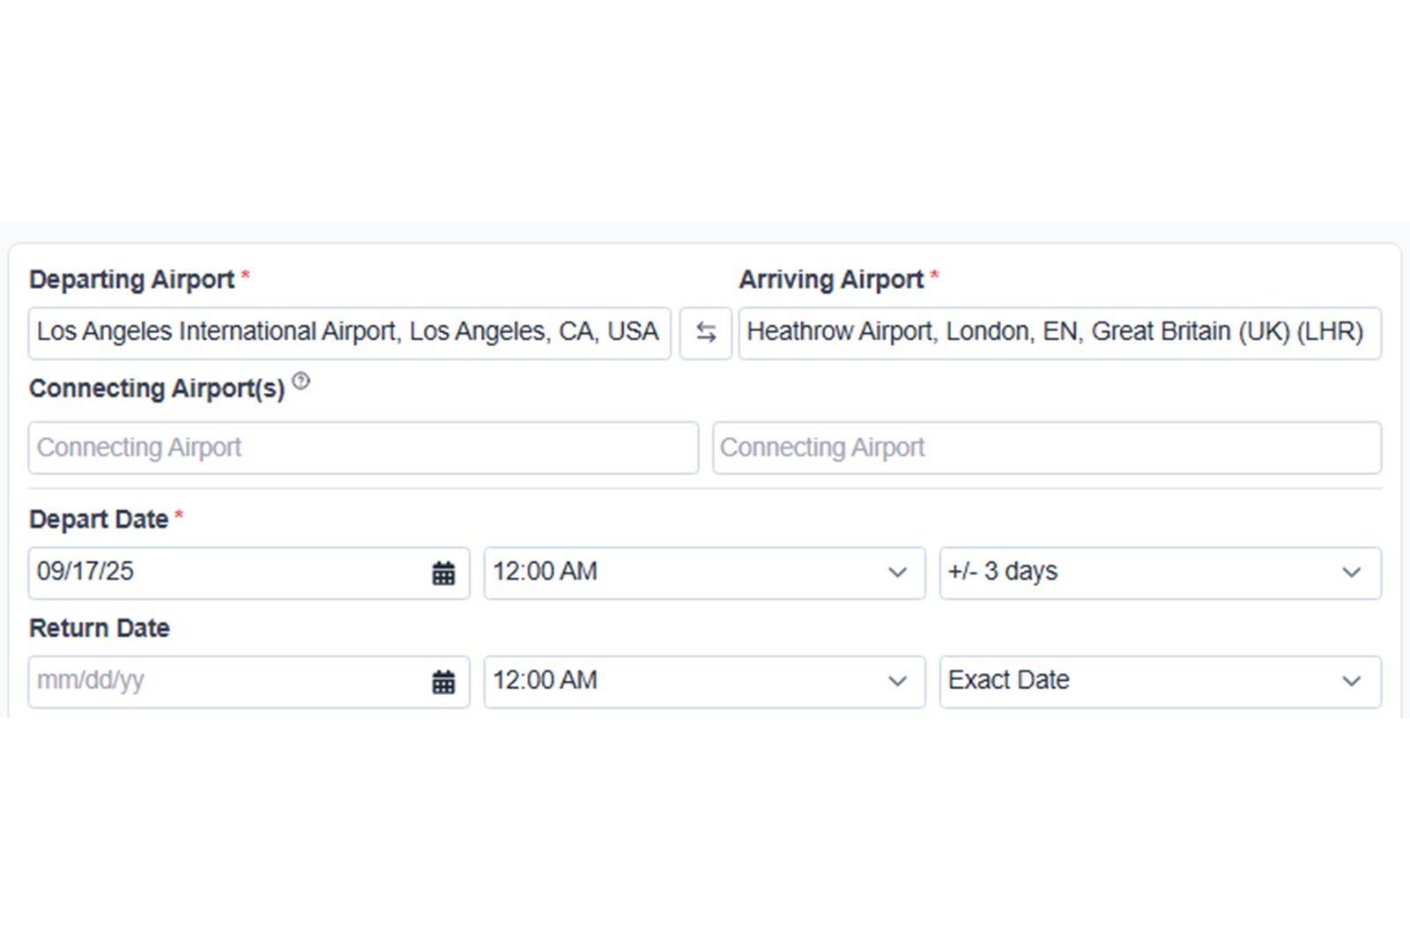The image size is (1410, 940).
Task: Click the Connecting Airport(s) label text
Action: (x=156, y=389)
